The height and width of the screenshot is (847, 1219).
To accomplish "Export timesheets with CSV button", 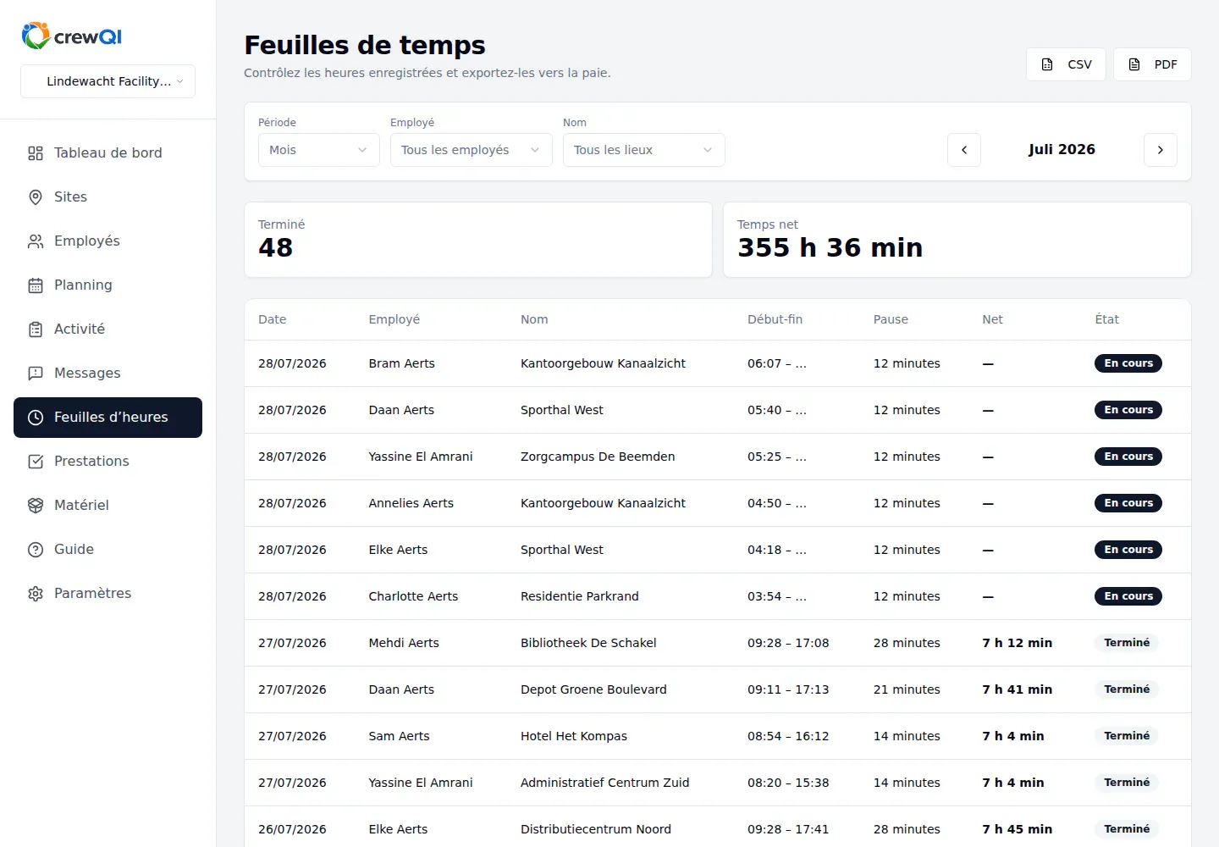I will tap(1066, 64).
